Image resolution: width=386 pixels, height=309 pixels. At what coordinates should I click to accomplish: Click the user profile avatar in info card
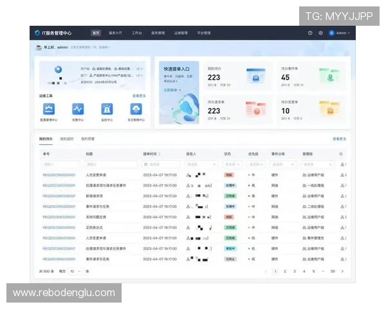click(x=59, y=70)
